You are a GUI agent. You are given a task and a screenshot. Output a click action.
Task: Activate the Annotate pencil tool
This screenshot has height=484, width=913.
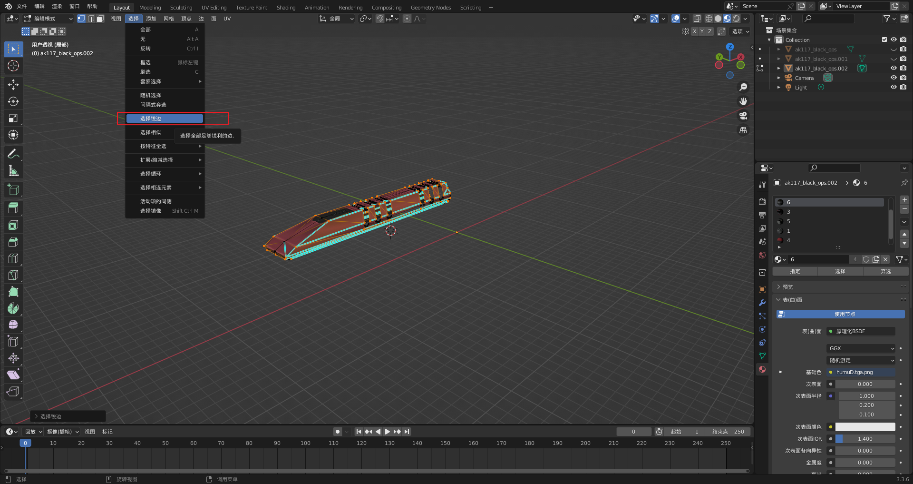pos(13,154)
